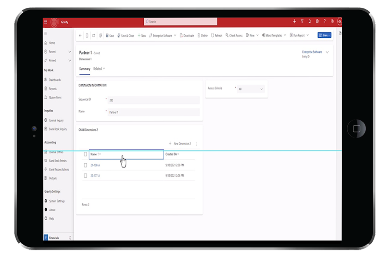Select the checkbox for row 22-177-A

(85, 175)
